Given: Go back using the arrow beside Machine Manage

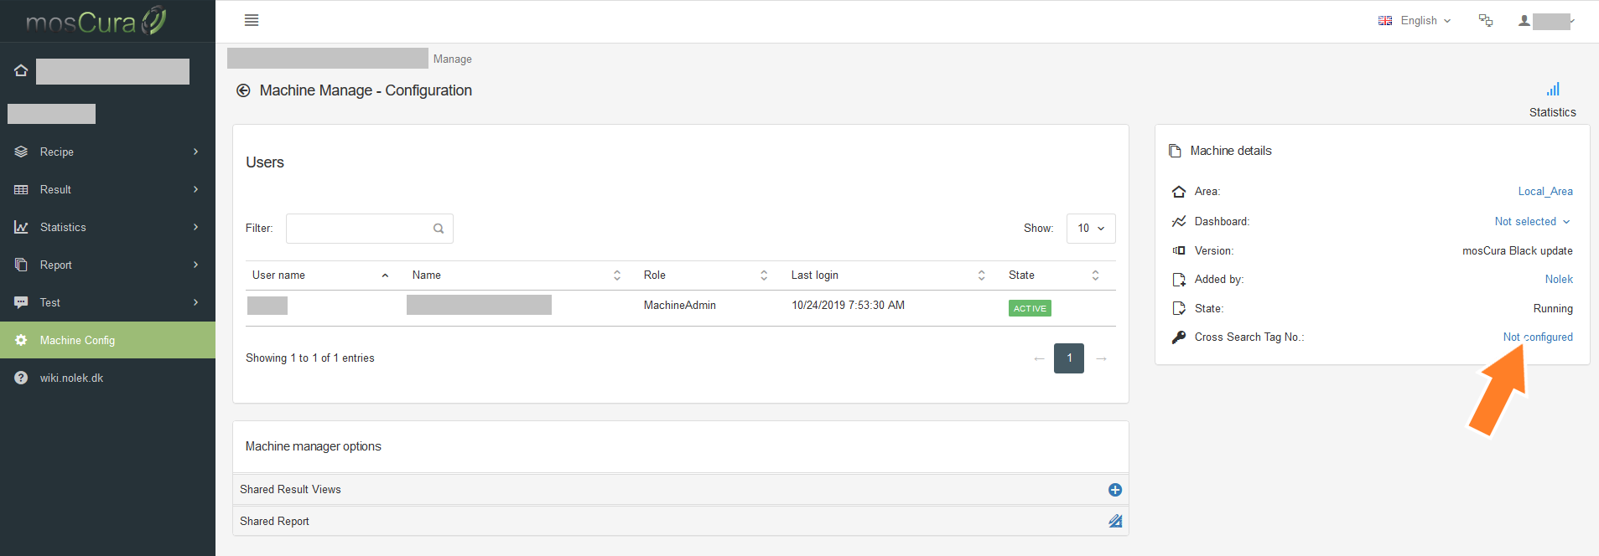Looking at the screenshot, I should [x=243, y=90].
